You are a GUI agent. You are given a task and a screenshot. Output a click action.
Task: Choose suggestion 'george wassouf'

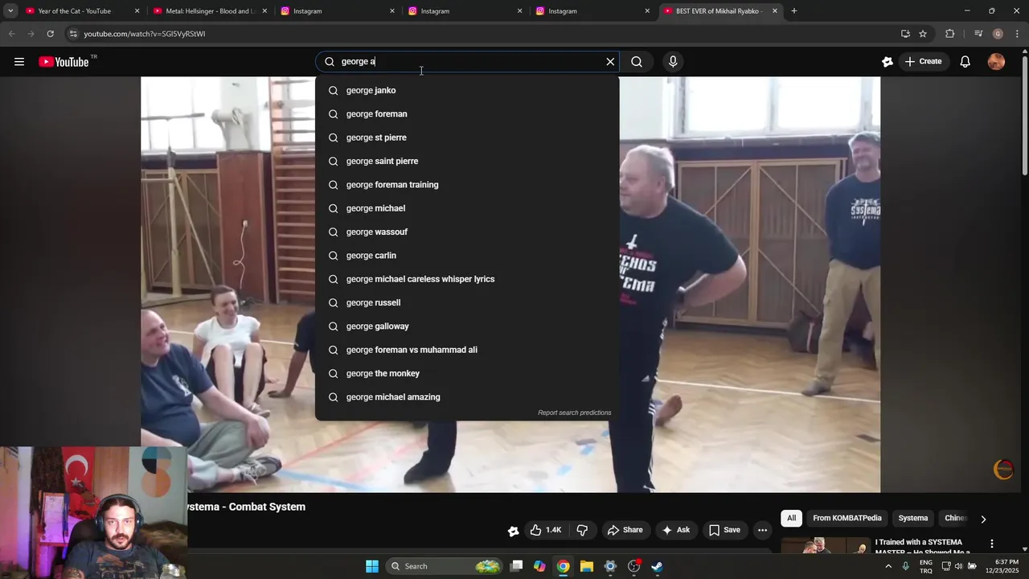point(467,232)
